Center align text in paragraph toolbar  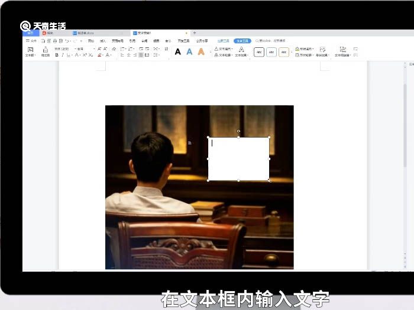click(x=128, y=55)
